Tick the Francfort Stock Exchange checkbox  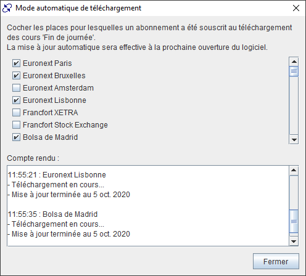pyautogui.click(x=16, y=125)
